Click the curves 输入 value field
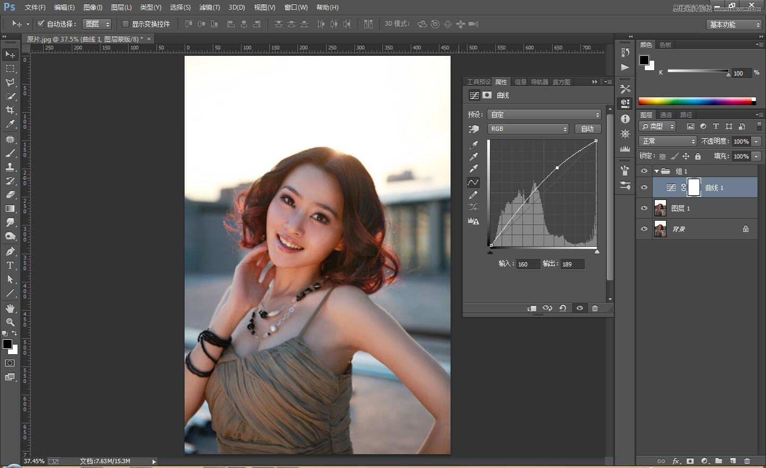Screen dimensions: 766x468 pos(528,264)
